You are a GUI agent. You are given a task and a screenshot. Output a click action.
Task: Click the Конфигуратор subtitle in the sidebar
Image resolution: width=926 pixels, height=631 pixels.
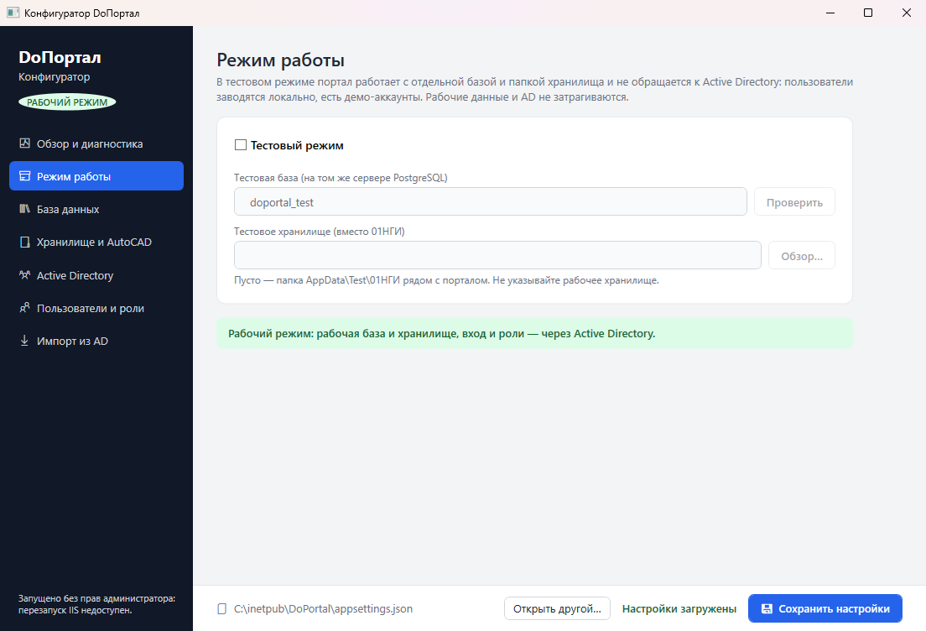pyautogui.click(x=55, y=77)
